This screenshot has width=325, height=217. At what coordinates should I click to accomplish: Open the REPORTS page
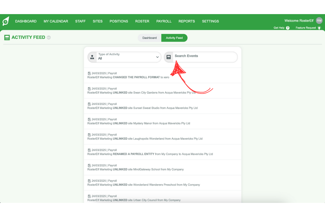187,21
